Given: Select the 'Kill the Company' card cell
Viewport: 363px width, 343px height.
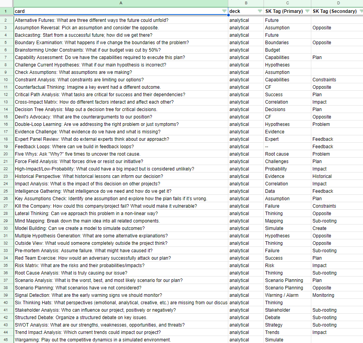Looking at the screenshot, I should coord(121,206).
